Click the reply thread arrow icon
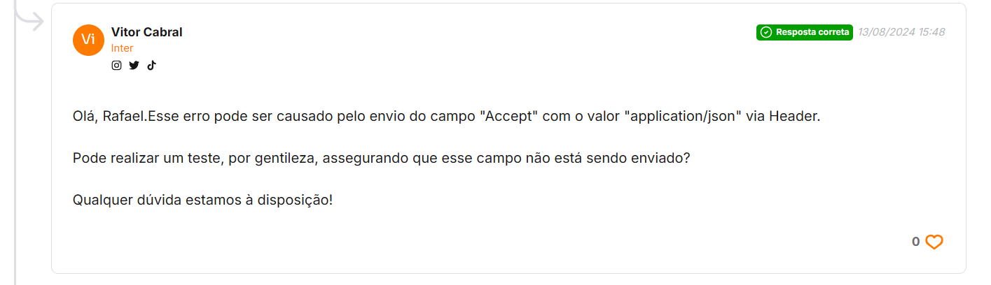991x285 pixels. (x=28, y=17)
